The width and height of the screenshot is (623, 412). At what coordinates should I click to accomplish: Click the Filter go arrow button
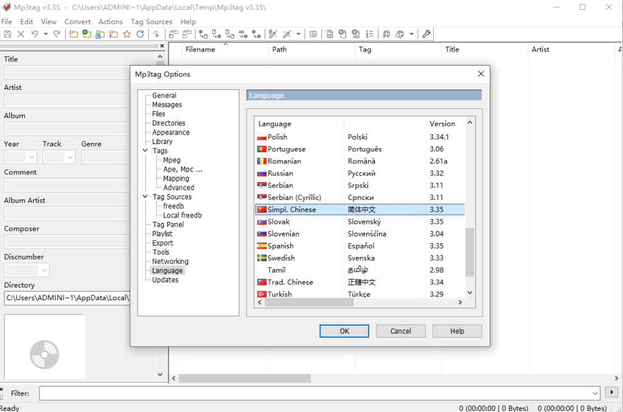point(611,392)
